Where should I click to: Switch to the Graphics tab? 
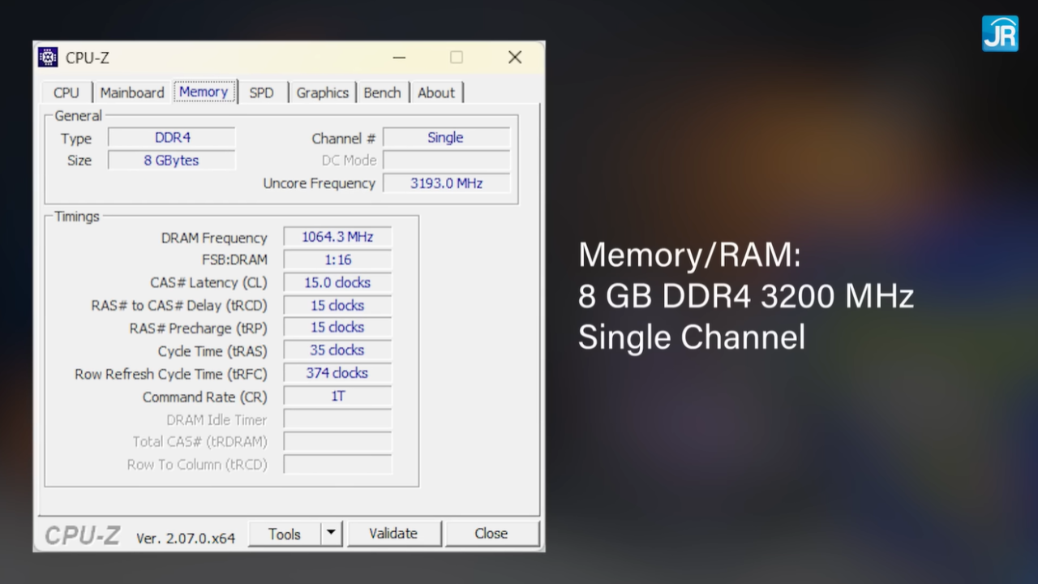click(x=322, y=92)
